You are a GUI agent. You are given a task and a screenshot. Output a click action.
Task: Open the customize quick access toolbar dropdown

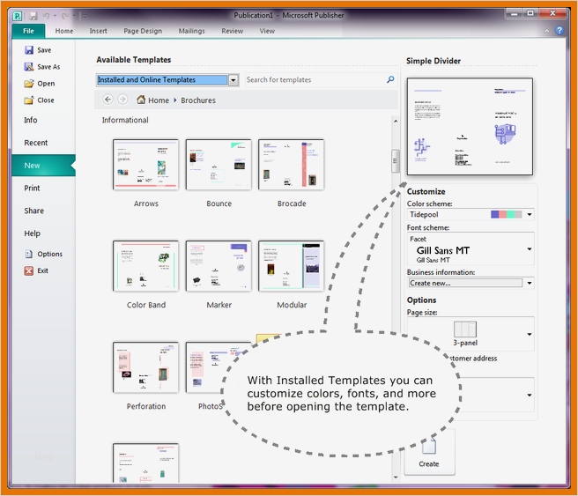click(x=85, y=16)
